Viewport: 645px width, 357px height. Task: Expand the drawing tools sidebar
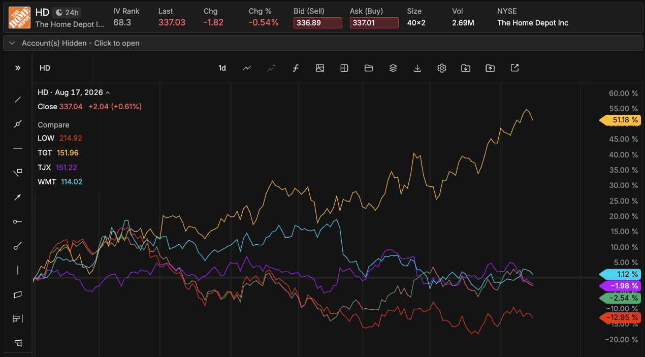coord(18,68)
